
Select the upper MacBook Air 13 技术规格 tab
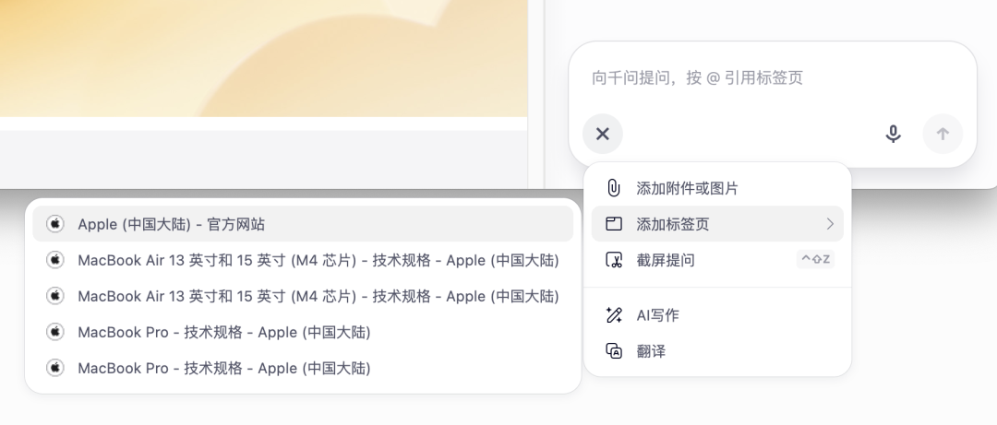coord(303,260)
